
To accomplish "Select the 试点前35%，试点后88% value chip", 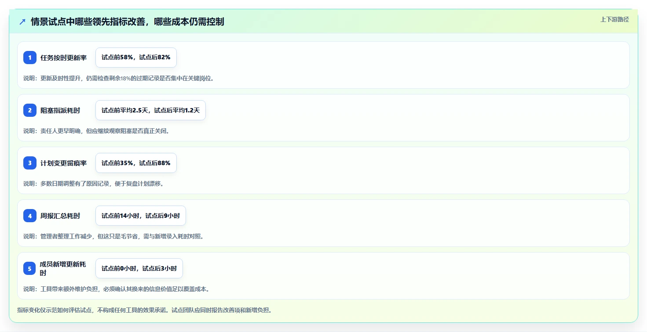I will point(136,163).
